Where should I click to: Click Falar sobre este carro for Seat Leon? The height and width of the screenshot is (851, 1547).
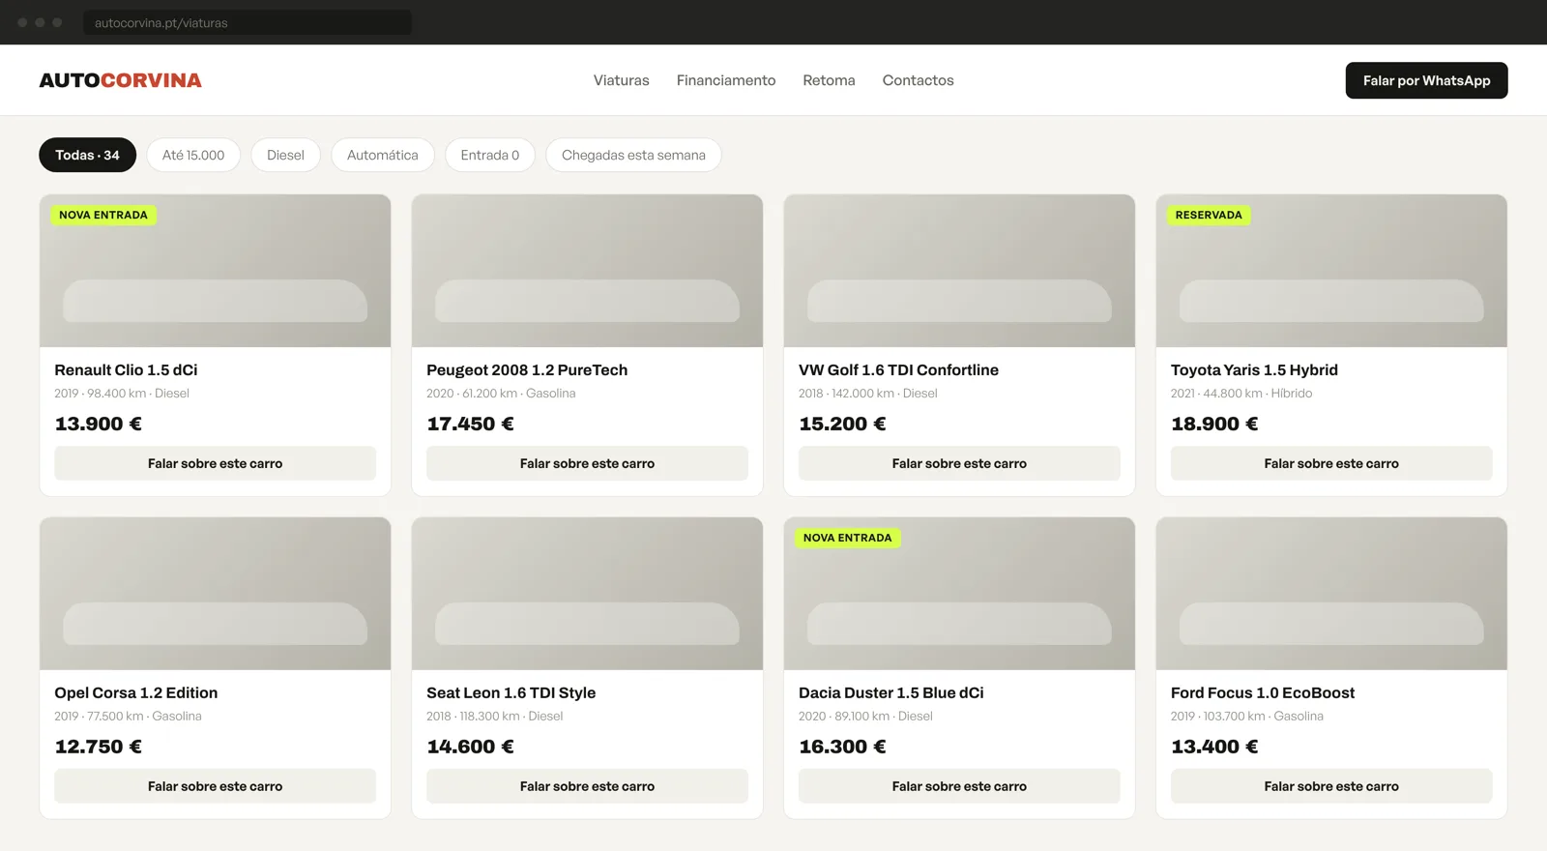[587, 786]
